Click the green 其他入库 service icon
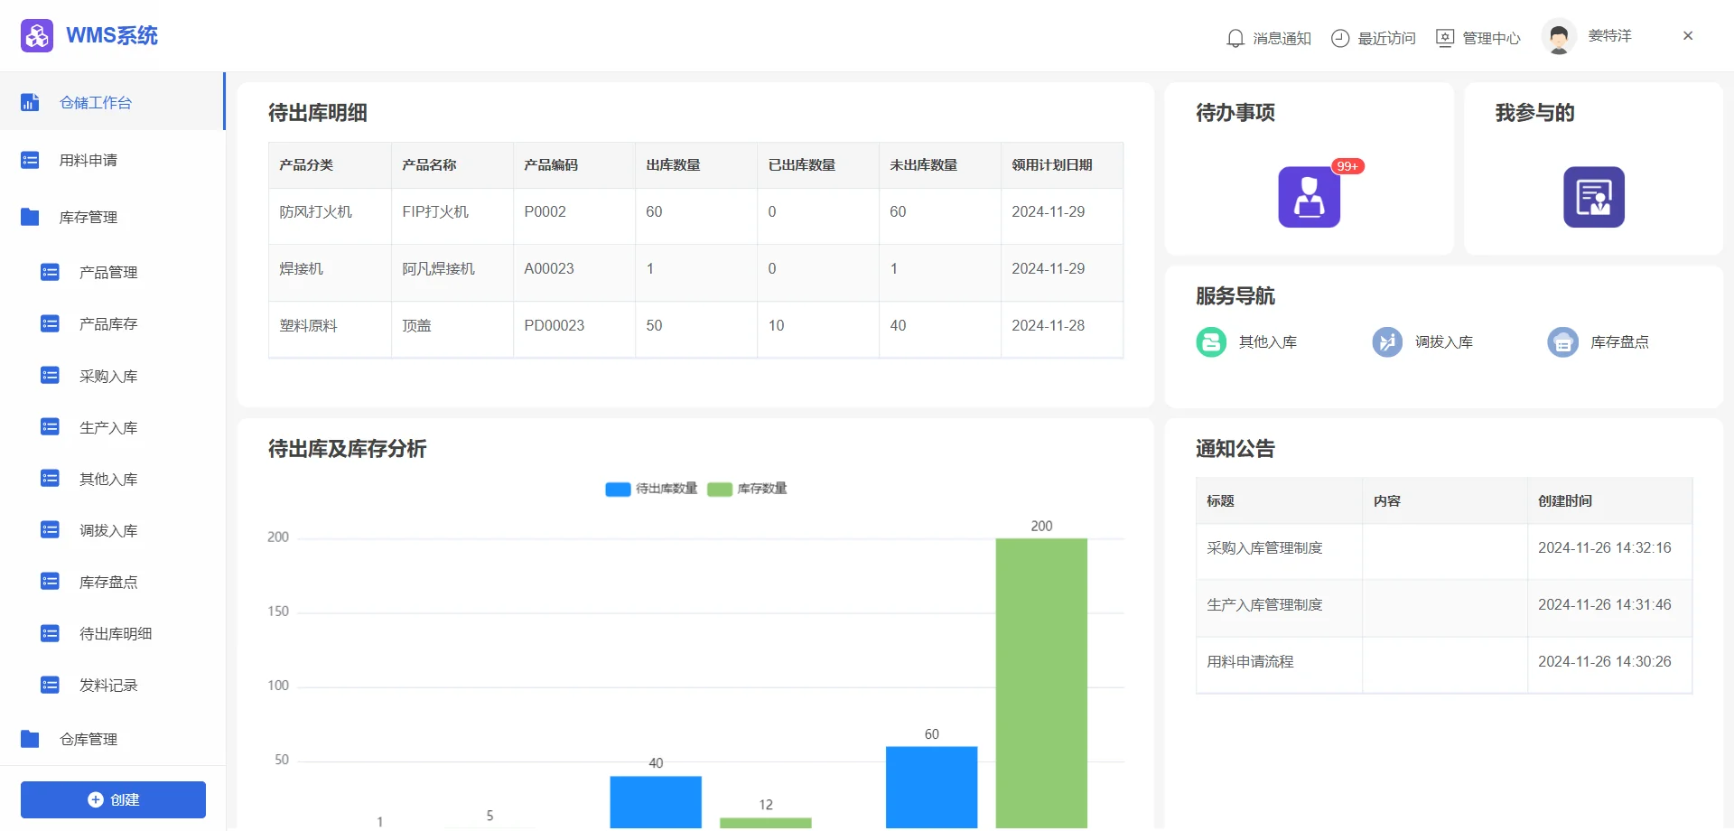 coord(1211,342)
